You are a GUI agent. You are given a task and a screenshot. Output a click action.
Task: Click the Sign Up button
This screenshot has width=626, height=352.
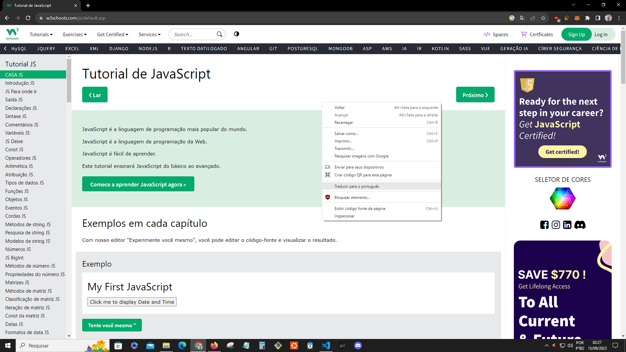click(576, 34)
